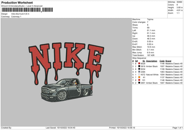Click the 'Last Saved: 15/10/2022 18:54:40' footer text
The image size is (184, 130).
[60, 128]
